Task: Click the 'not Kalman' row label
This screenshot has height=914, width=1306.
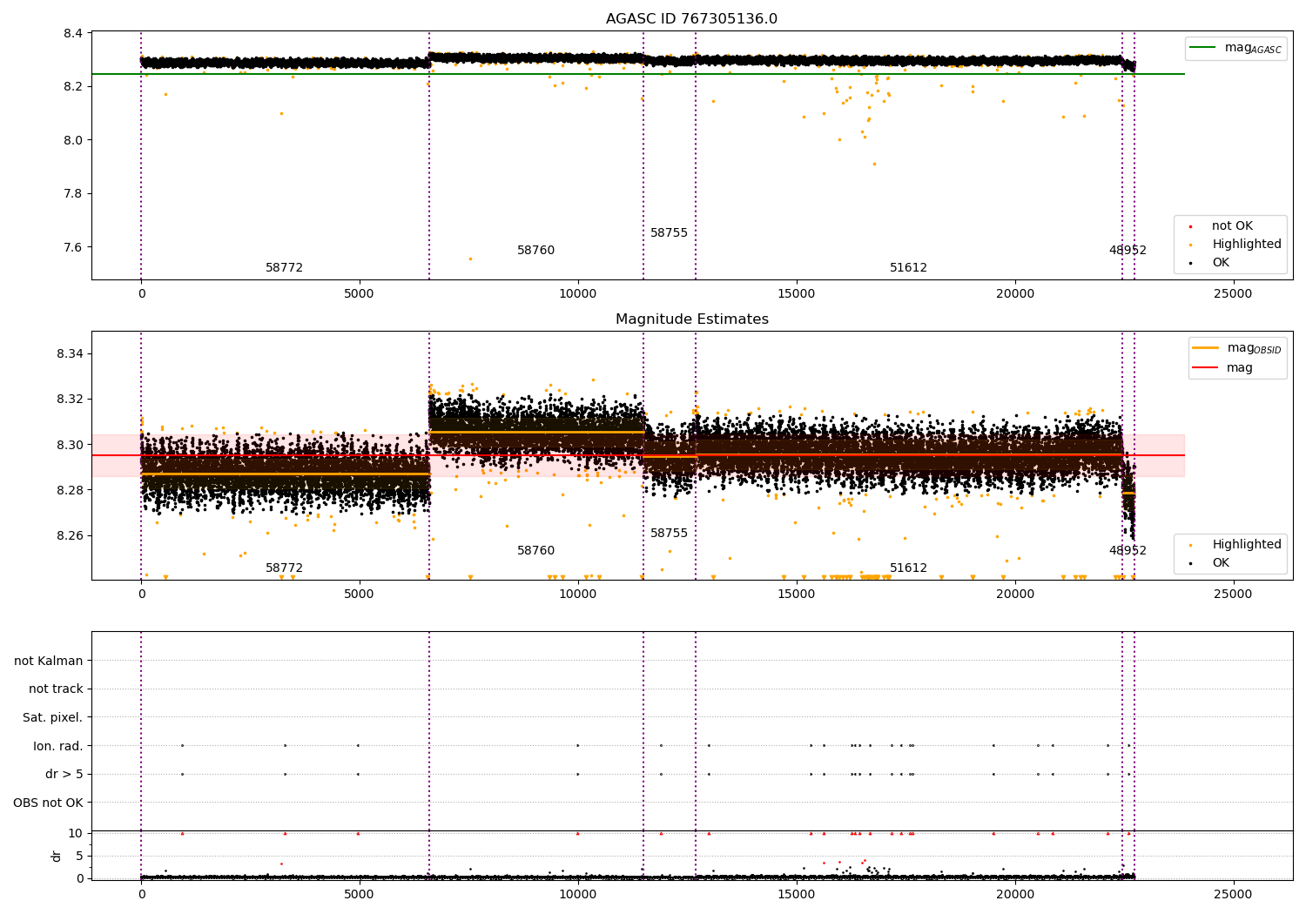Action: pyautogui.click(x=49, y=661)
